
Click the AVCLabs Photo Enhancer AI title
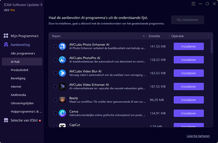(x=89, y=45)
